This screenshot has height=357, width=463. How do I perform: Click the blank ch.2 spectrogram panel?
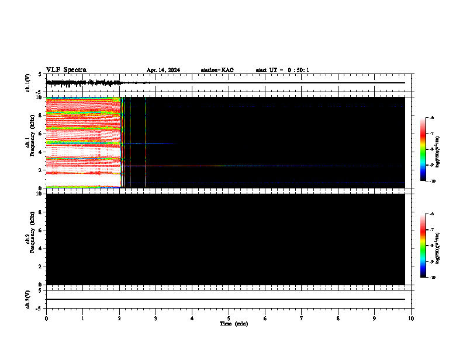pos(226,239)
